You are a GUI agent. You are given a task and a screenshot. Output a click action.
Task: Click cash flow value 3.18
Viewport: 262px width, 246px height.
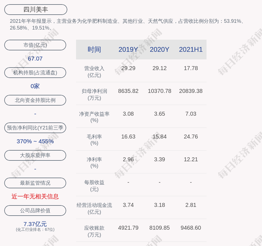159,205
